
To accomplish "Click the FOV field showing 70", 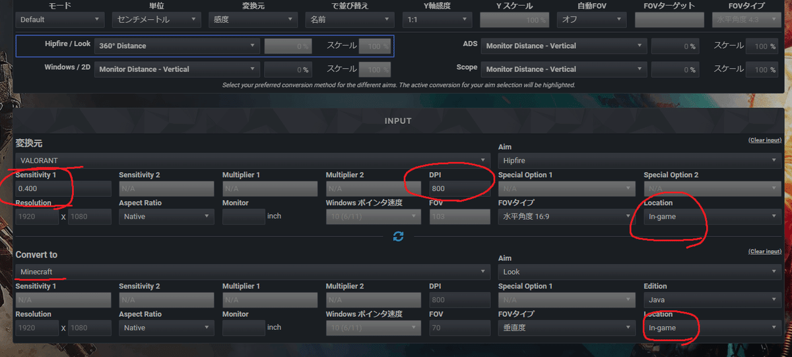I will 460,327.
